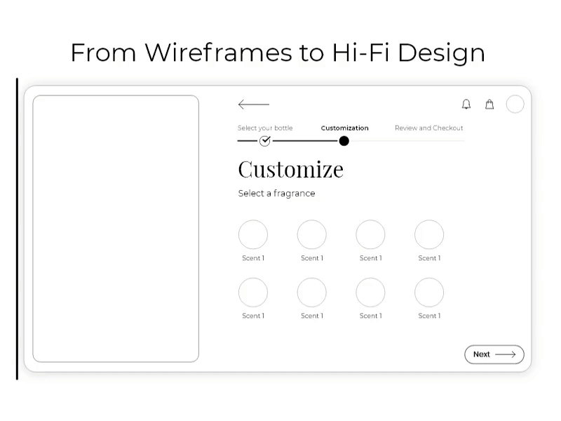Return to the Select your bottle step
The image size is (561, 421).
[x=265, y=128]
